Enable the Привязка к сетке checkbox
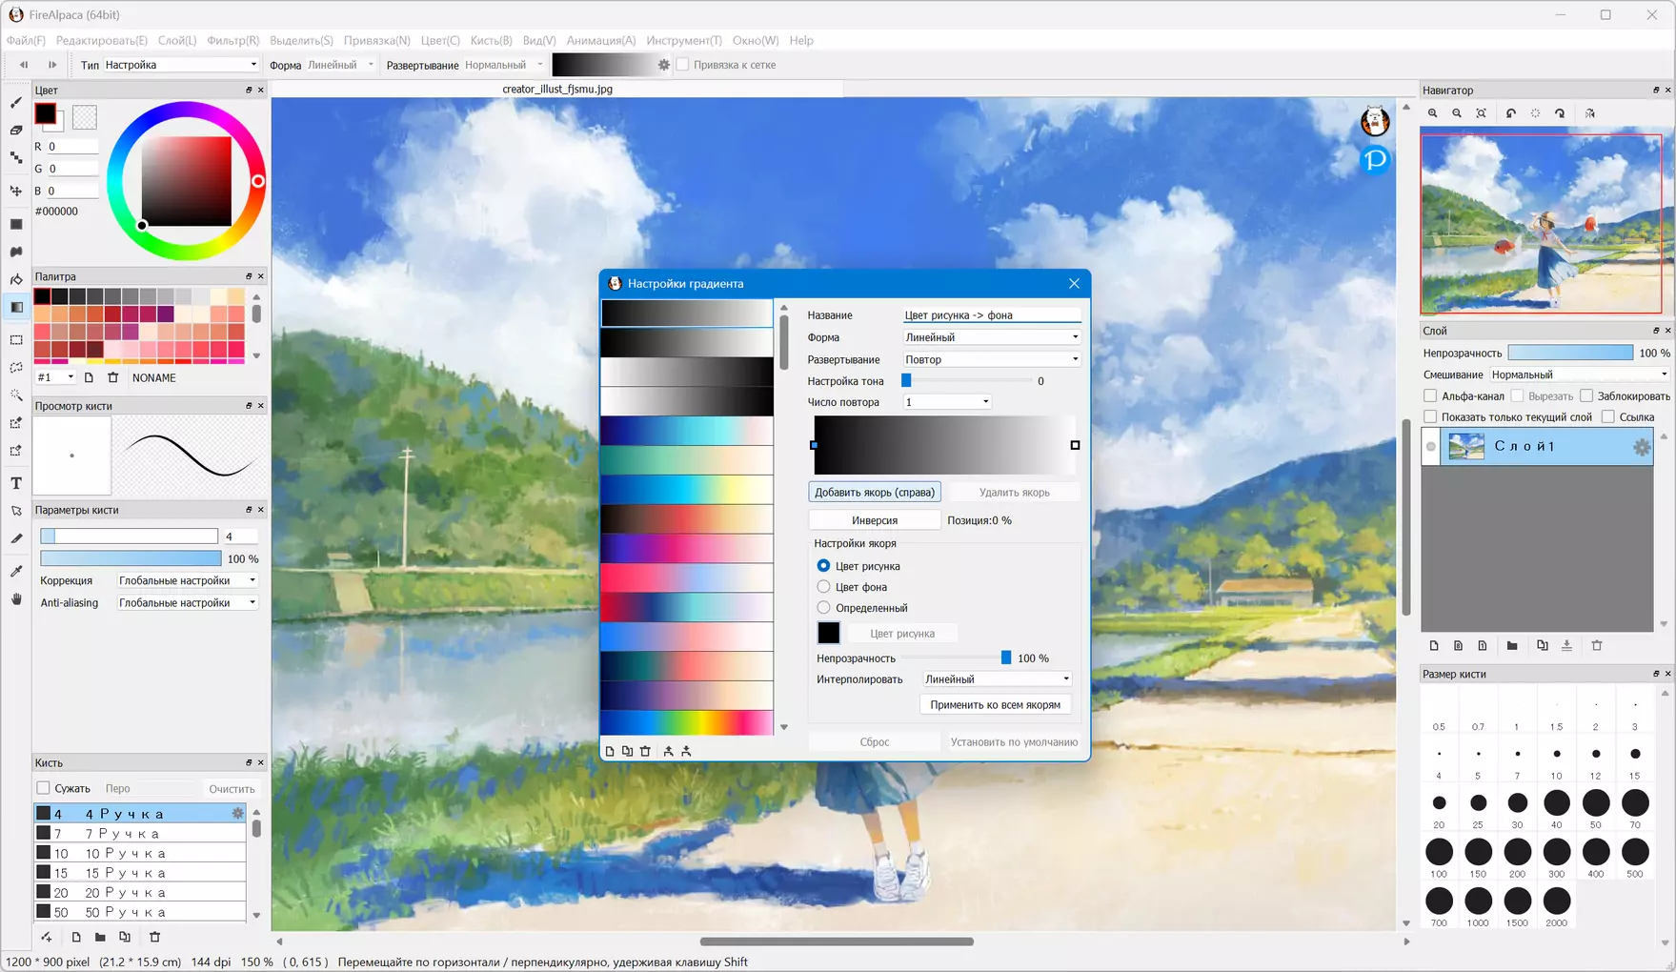The width and height of the screenshot is (1676, 972). point(683,65)
